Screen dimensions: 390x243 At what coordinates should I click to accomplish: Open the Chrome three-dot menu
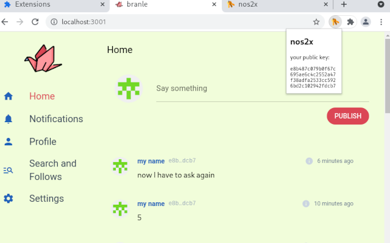tap(381, 22)
